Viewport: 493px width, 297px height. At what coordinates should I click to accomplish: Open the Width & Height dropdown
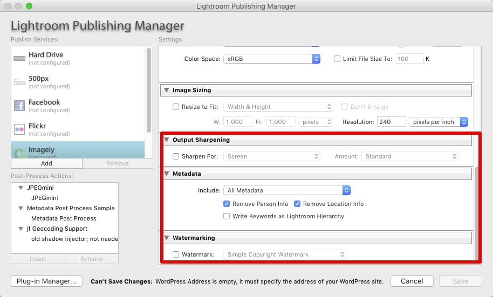(278, 107)
